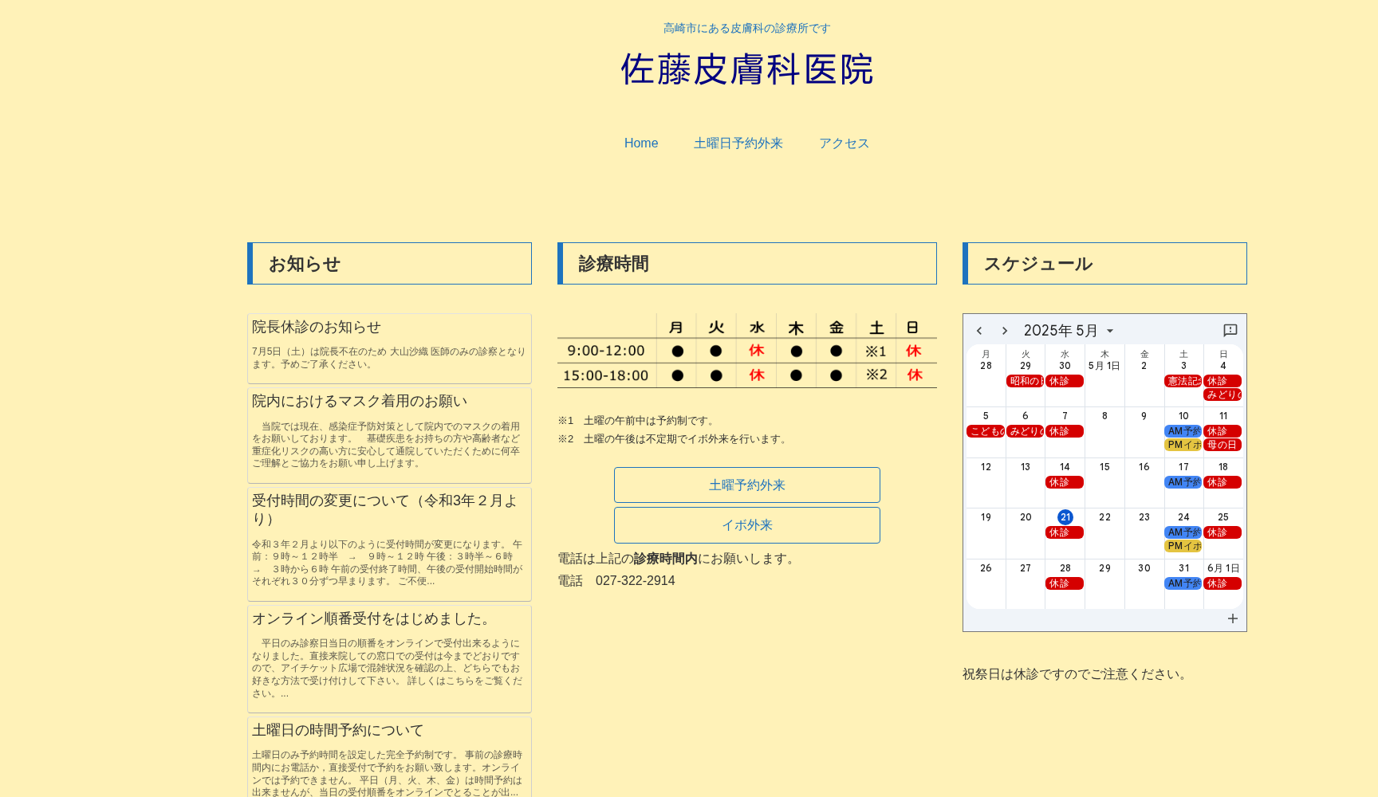Screen dimensions: 1378x797
Task: Click the イボ外来 button
Action: coord(746,525)
